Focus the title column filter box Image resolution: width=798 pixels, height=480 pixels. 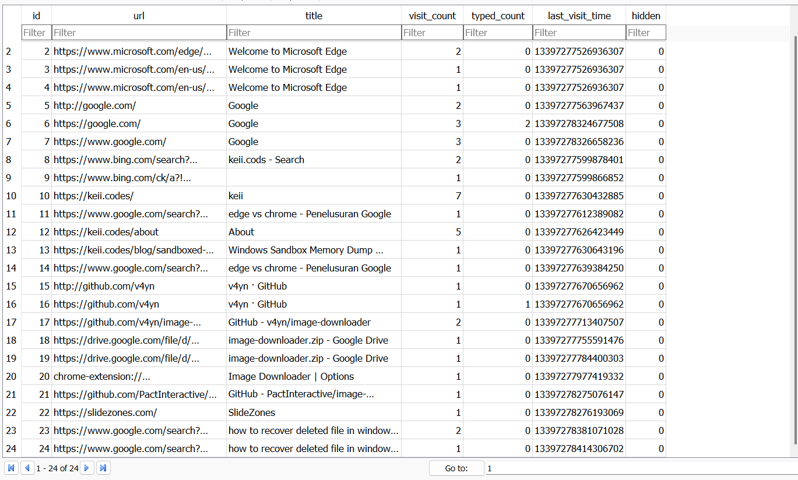[x=314, y=33]
